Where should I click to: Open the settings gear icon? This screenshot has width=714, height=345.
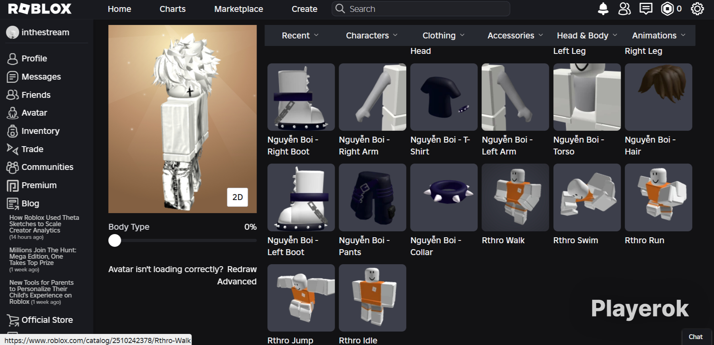(x=697, y=9)
